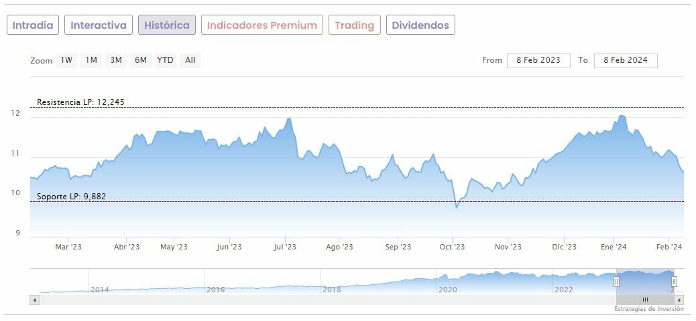Open Indicadores Premium tab
Screen dimensions: 696x321
point(262,25)
